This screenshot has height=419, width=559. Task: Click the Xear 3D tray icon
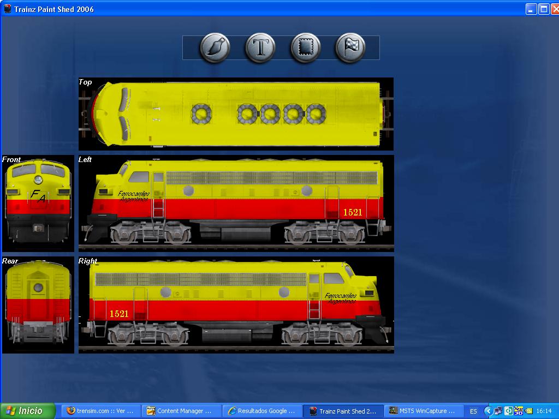(x=519, y=411)
